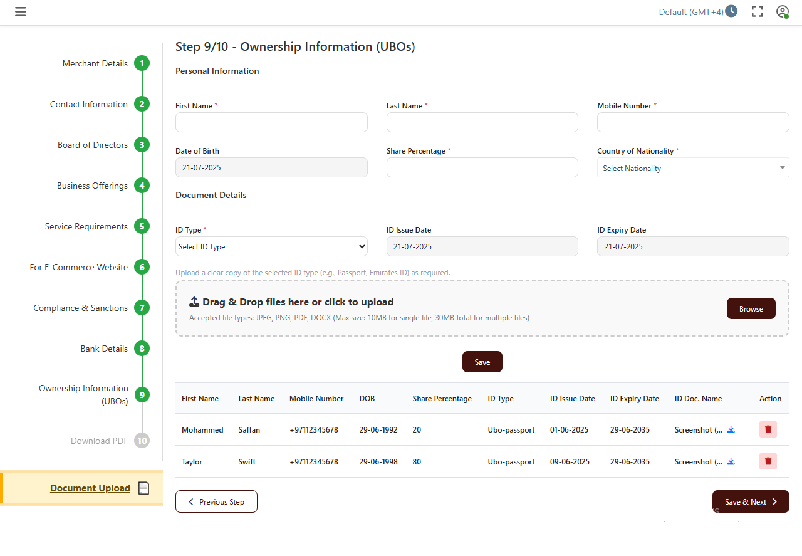The height and width of the screenshot is (556, 802).
Task: Delete the Mohammed Saffan row
Action: tap(768, 429)
